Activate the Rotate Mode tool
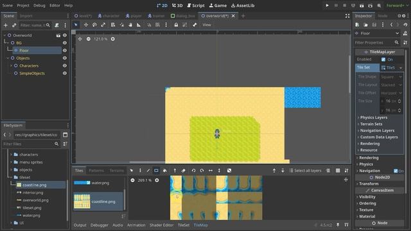 pyautogui.click(x=94, y=25)
